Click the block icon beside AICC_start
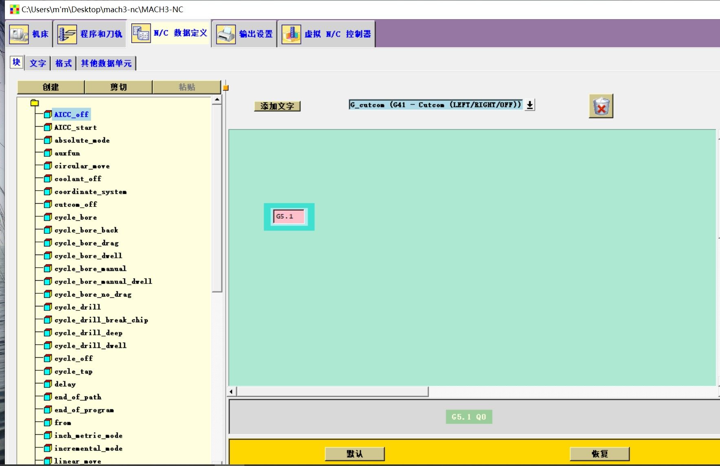720x466 pixels. [x=48, y=127]
